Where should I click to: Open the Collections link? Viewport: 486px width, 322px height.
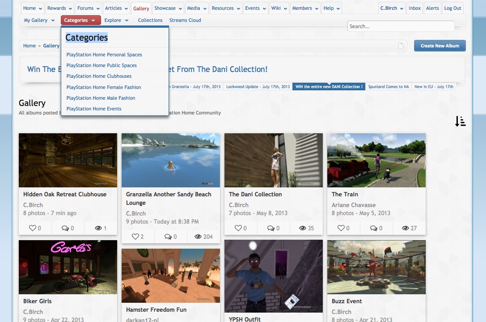150,20
